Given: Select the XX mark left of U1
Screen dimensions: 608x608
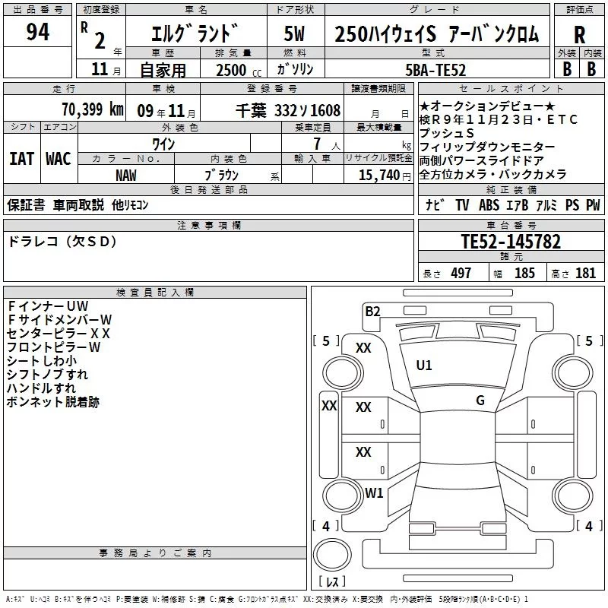Looking at the screenshot, I should point(363,347).
